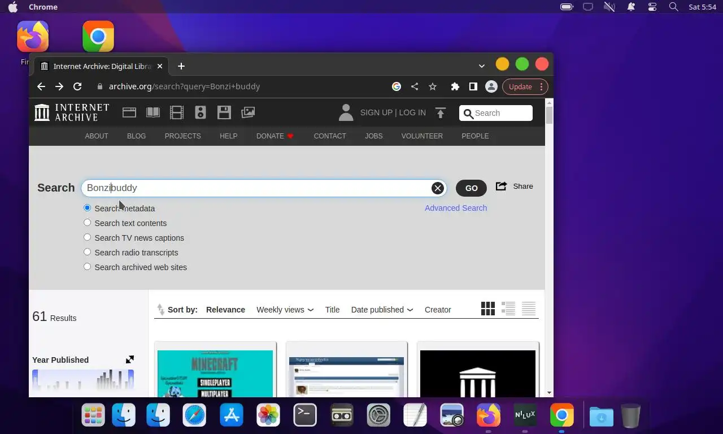Select Search archived web sites option
The image size is (723, 434).
pos(87,267)
